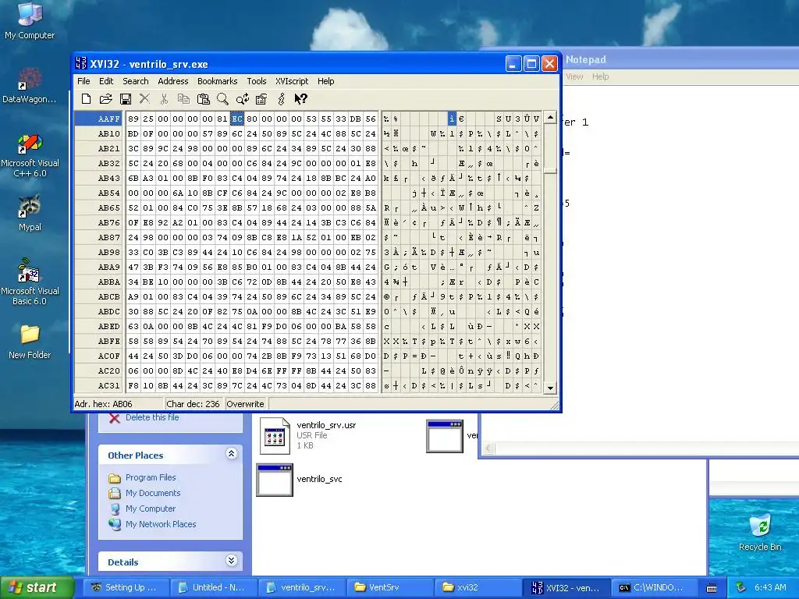Expand the Details panel in Explorer

pyautogui.click(x=231, y=560)
